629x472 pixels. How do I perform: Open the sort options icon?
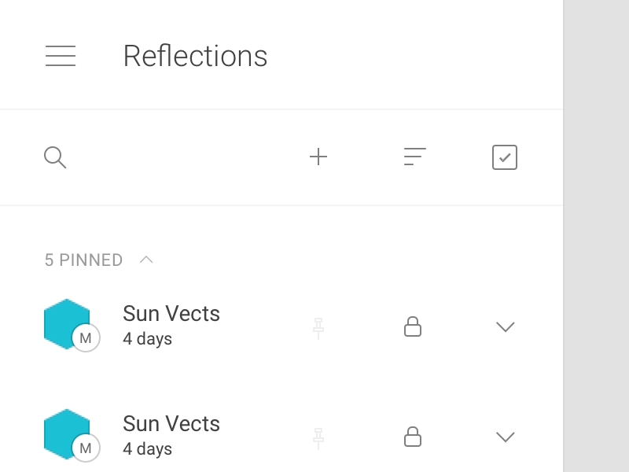tap(414, 157)
